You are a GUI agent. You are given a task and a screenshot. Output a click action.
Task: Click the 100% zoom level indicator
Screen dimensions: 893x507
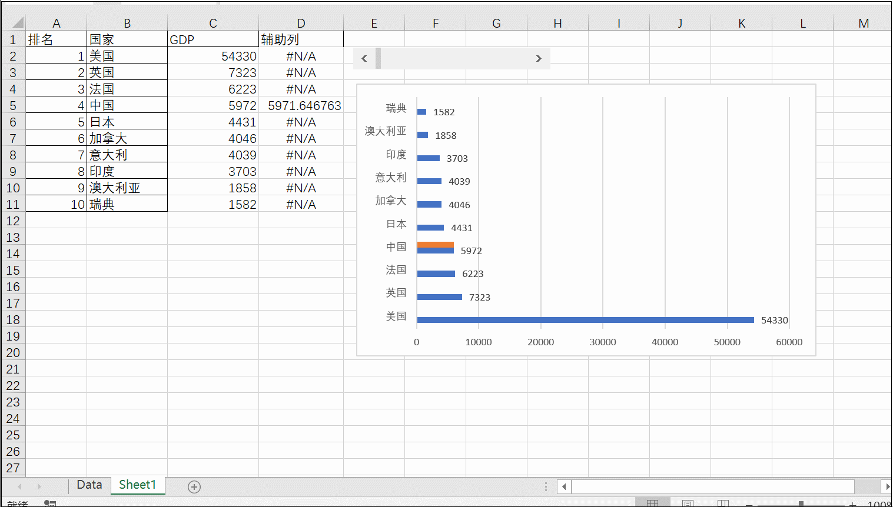(879, 503)
